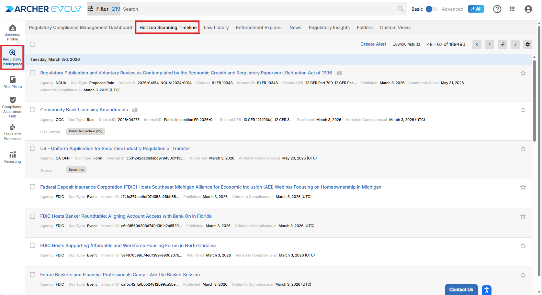Open the apps grid launcher

point(512,9)
